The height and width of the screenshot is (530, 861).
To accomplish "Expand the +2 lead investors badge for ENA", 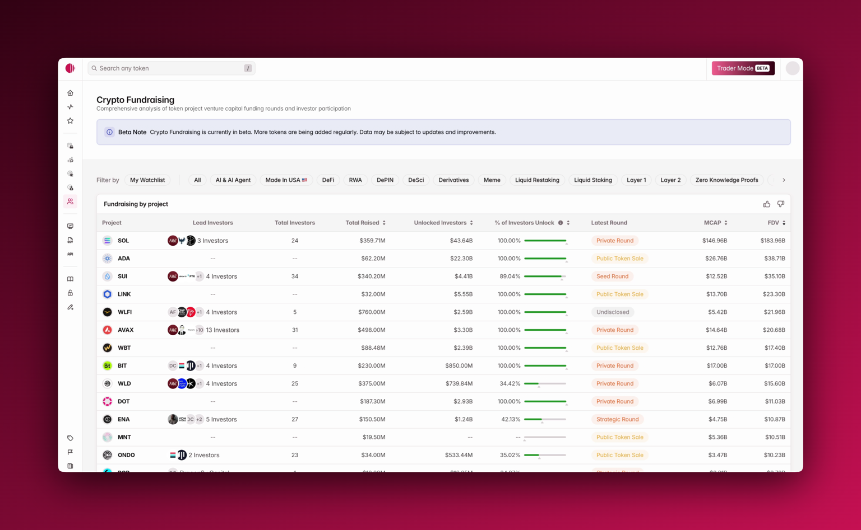I will point(199,419).
